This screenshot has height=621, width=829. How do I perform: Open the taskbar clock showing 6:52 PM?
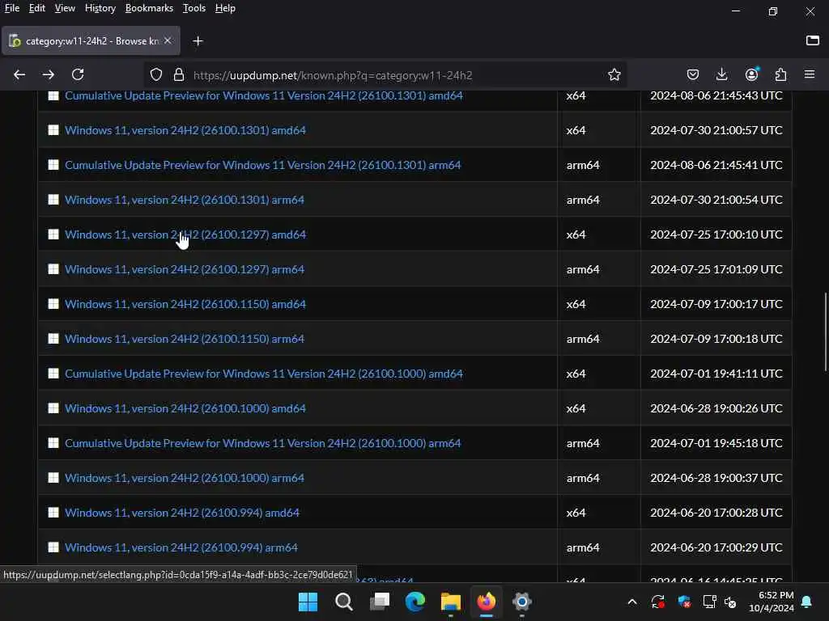pos(772,602)
